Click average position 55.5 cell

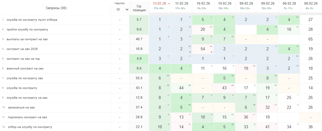click(139, 78)
